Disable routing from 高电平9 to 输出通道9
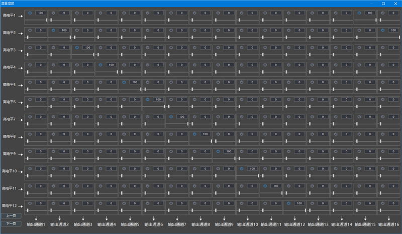402x234 pixels. click(218, 151)
